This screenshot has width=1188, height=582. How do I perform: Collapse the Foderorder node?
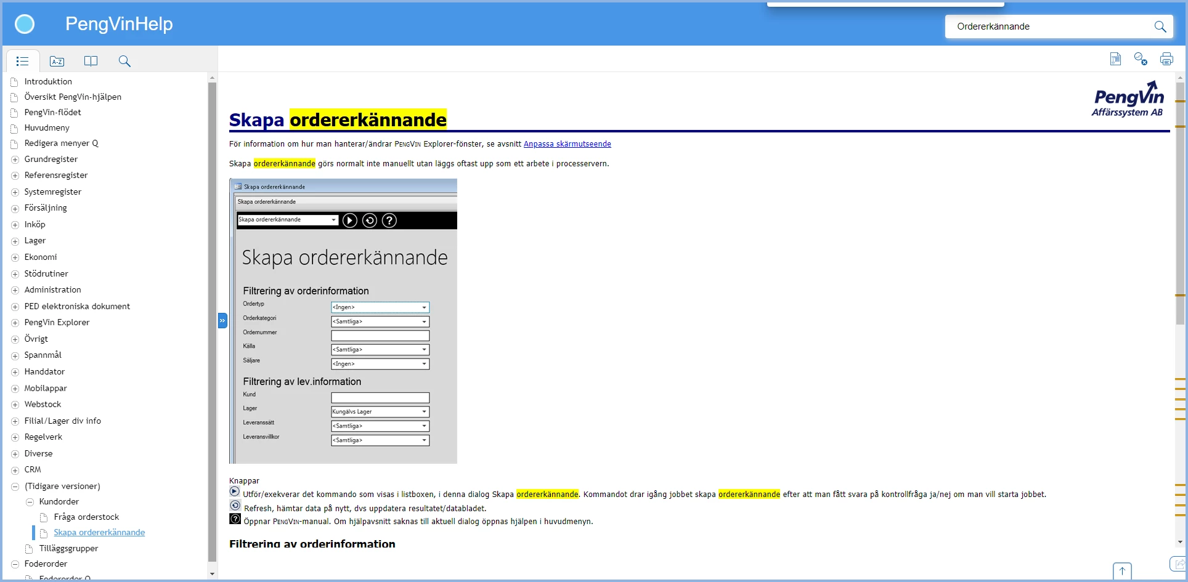(15, 564)
